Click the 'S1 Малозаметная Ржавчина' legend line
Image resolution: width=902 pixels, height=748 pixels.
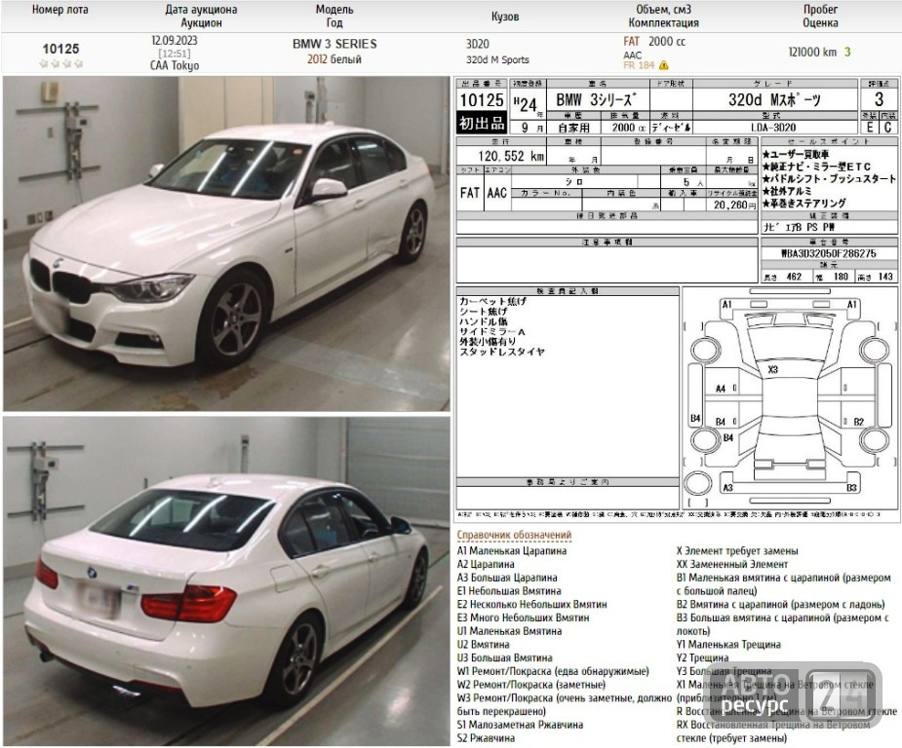click(x=521, y=725)
